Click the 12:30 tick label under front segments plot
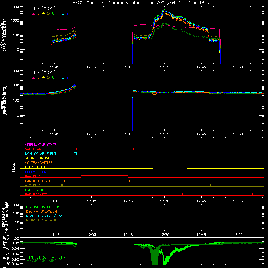The height and width of the screenshot is (268, 268). (164, 67)
